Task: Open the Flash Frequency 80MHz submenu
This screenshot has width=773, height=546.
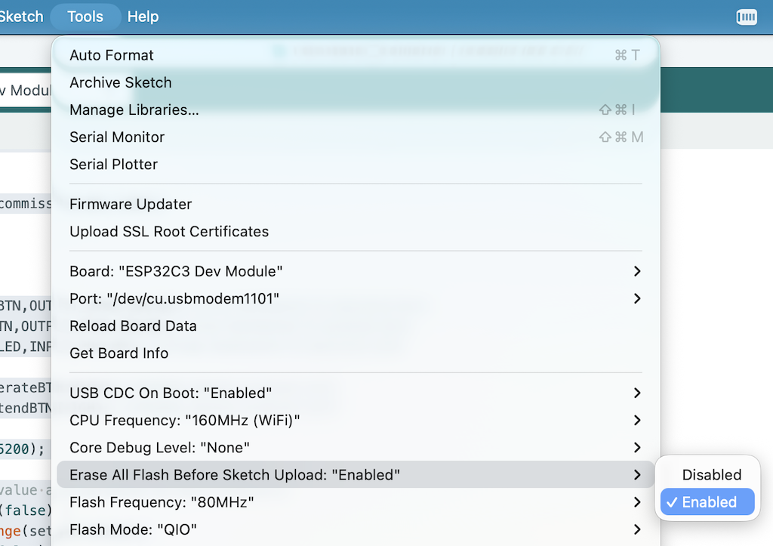Action: (355, 502)
